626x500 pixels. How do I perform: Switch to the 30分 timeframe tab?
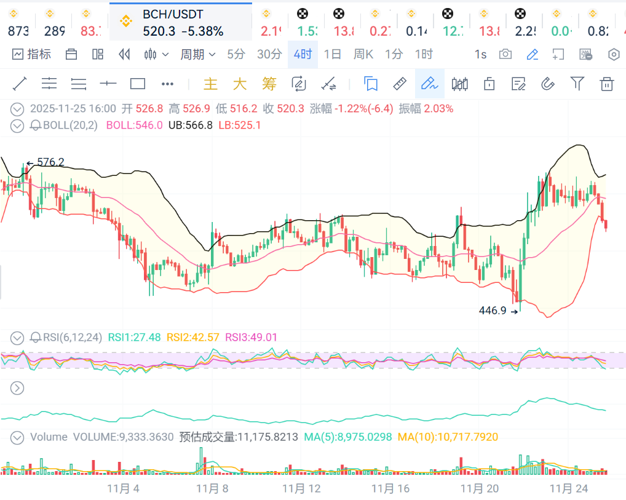pyautogui.click(x=269, y=54)
